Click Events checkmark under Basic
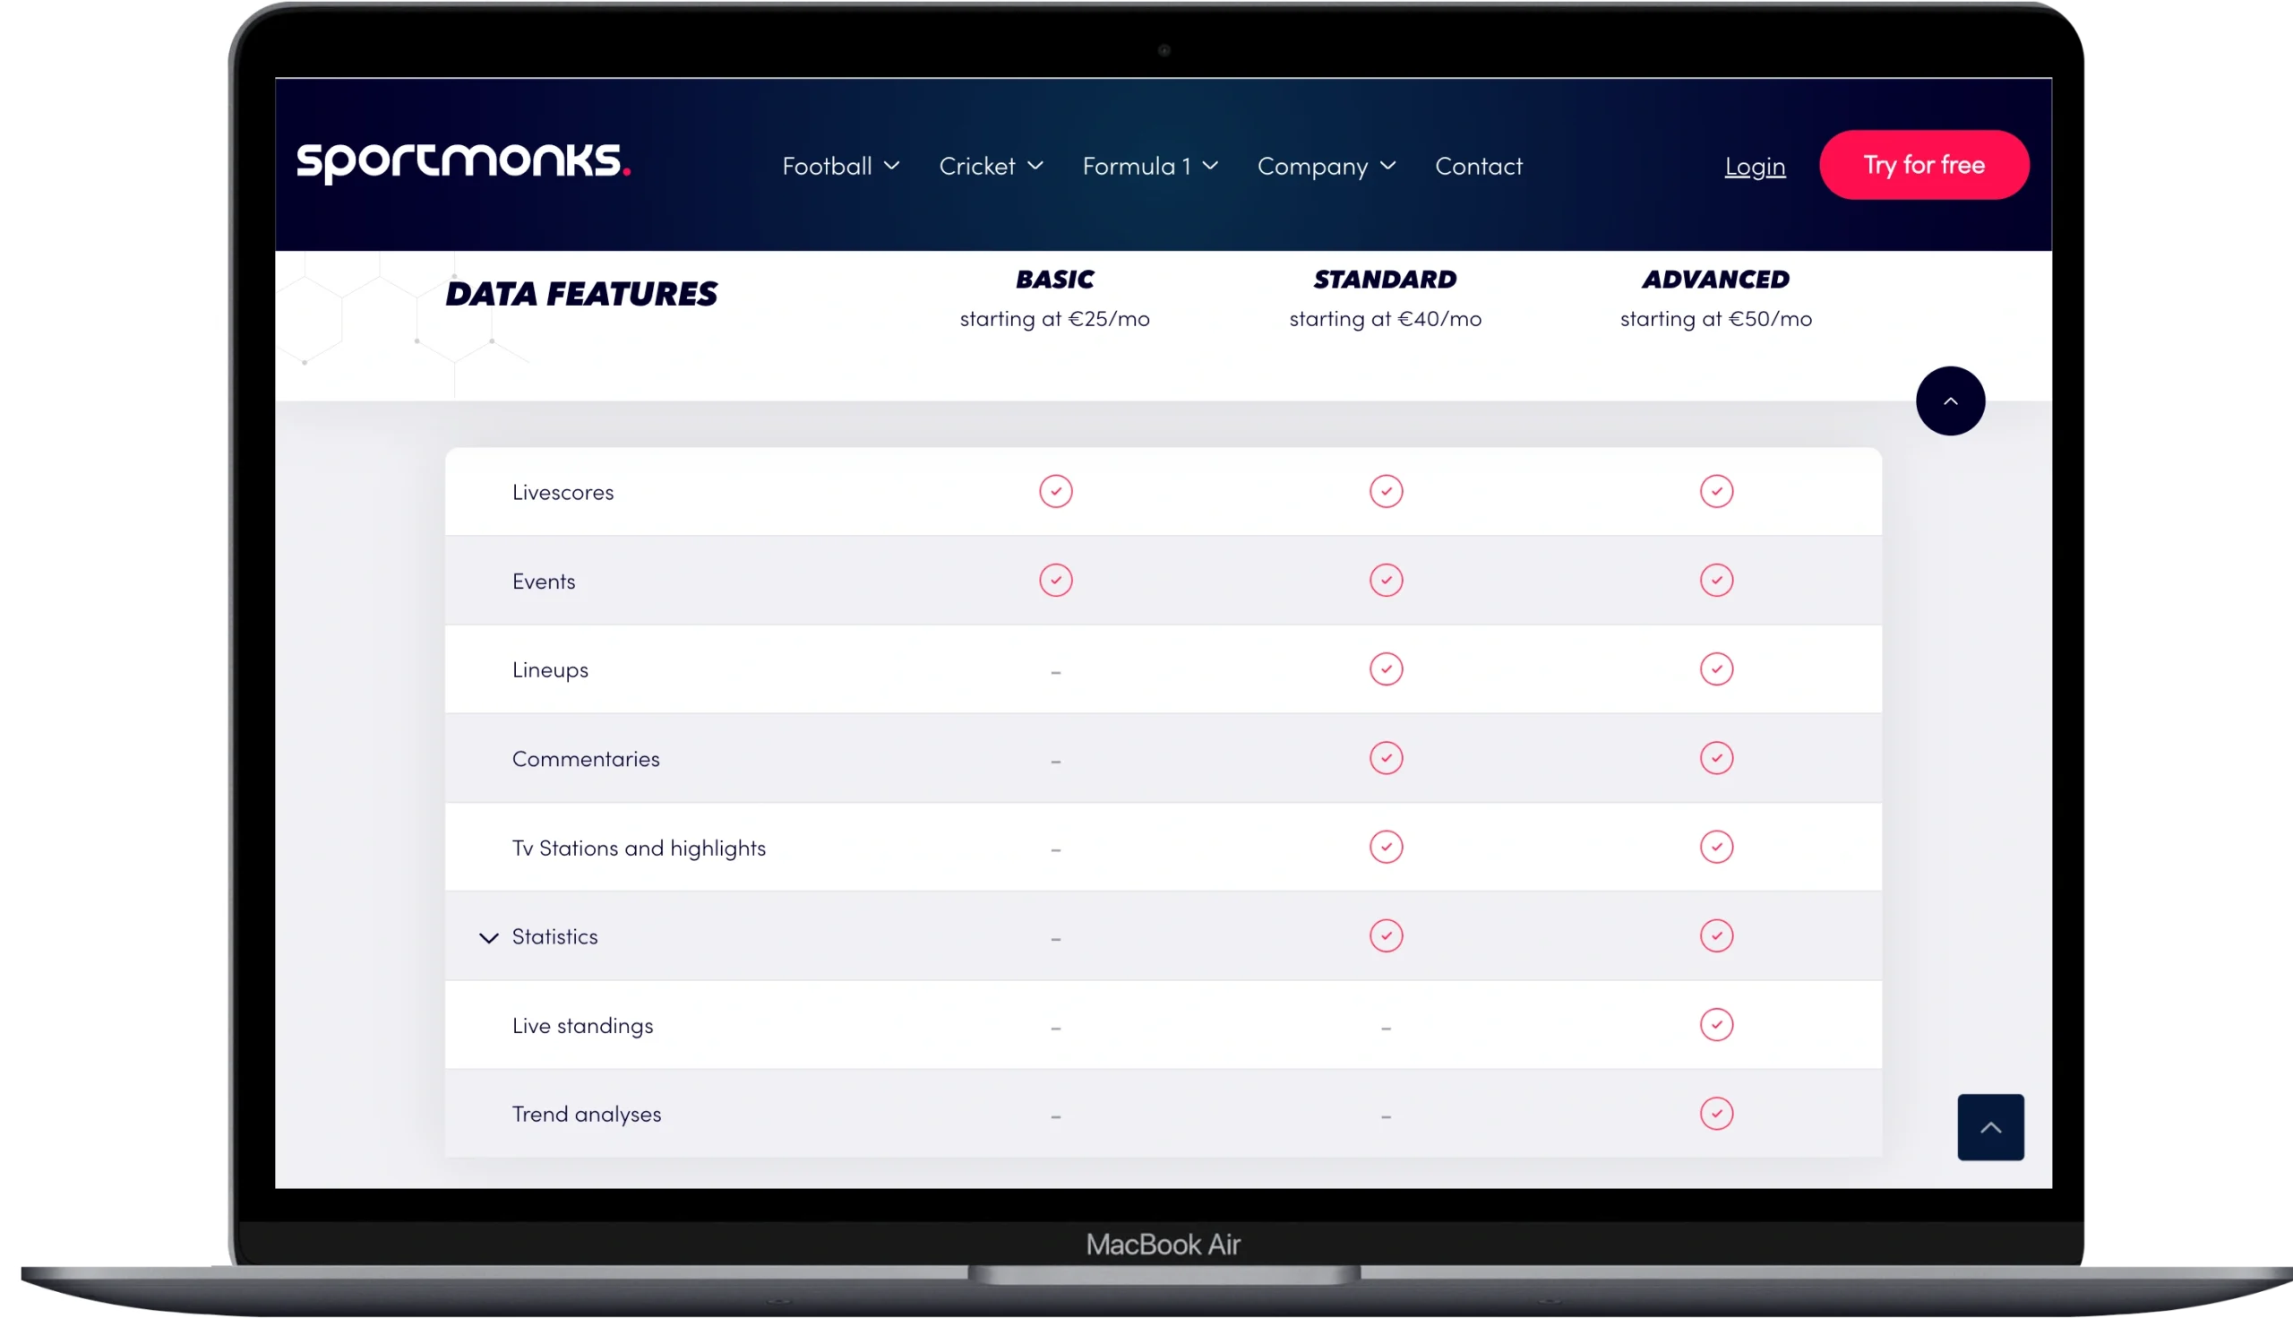 click(x=1055, y=581)
